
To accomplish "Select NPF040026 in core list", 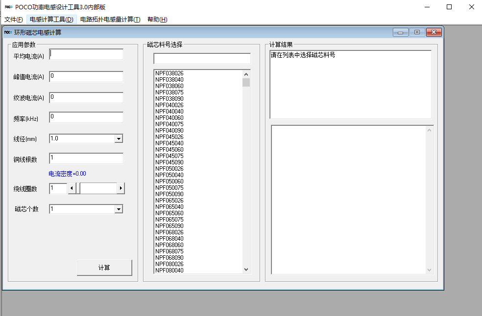I will (x=198, y=105).
